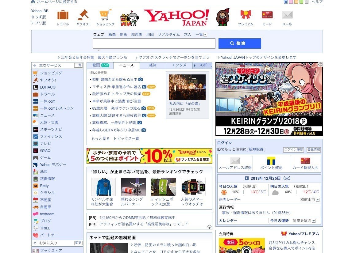356x253 pixels.
Task: Click 一覧 button in 主なサービス header
Action: click(x=78, y=65)
